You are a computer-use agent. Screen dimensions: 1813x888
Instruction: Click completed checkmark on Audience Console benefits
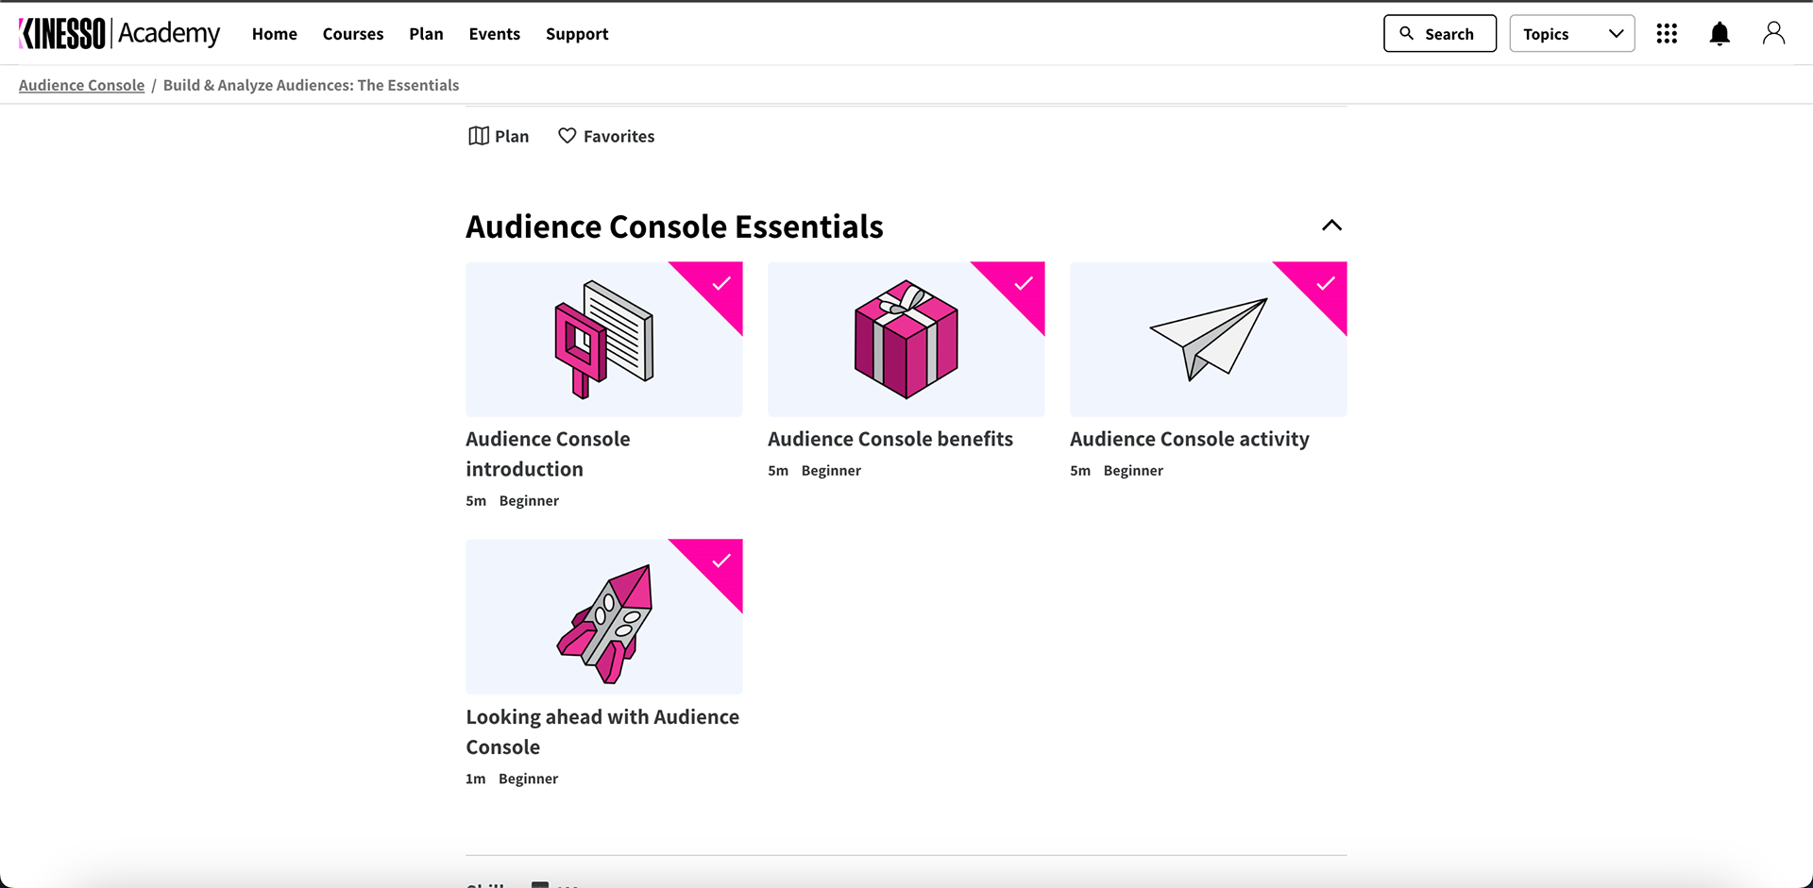[1024, 283]
